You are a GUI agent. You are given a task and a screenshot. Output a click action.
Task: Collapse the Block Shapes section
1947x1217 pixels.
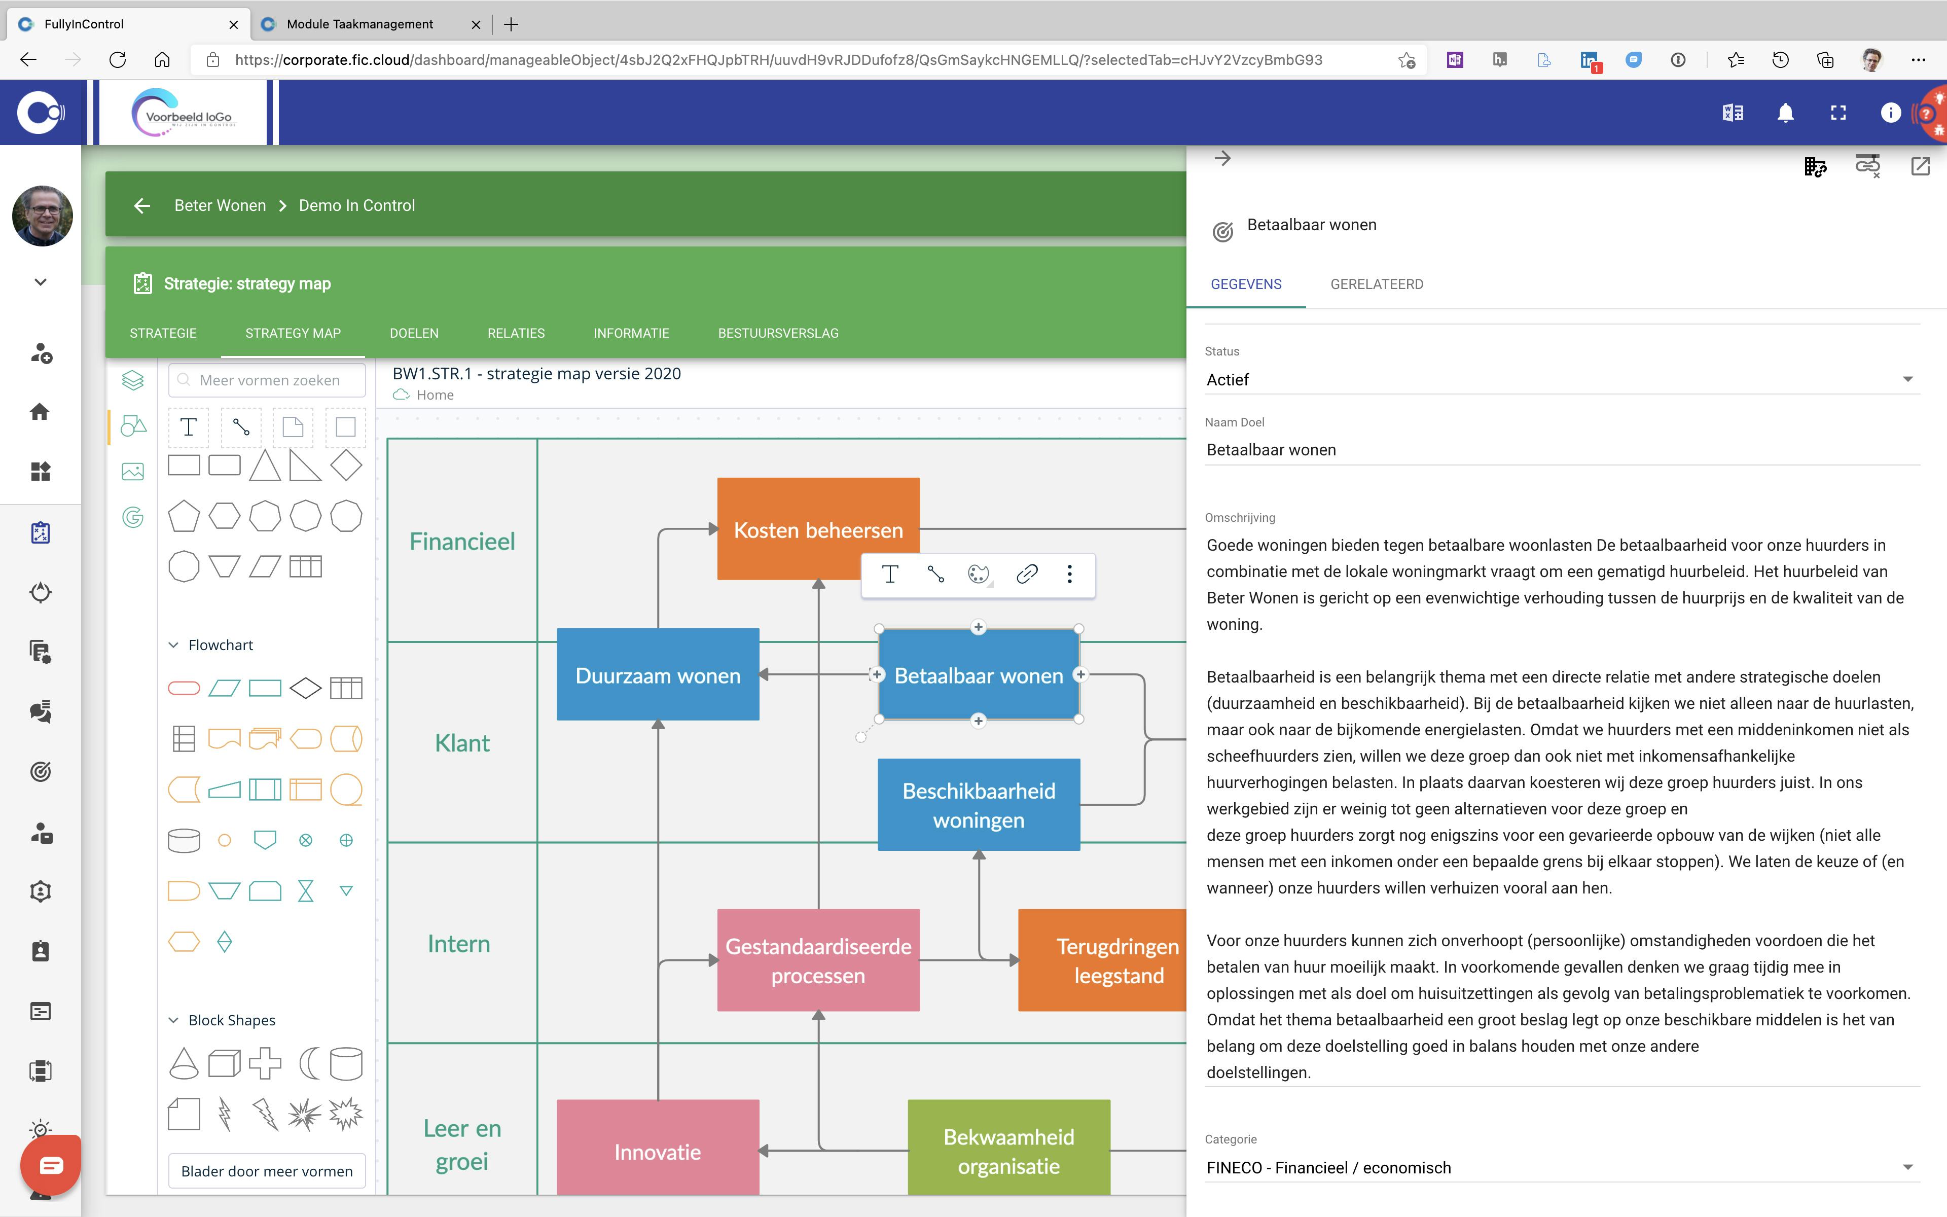click(173, 1020)
